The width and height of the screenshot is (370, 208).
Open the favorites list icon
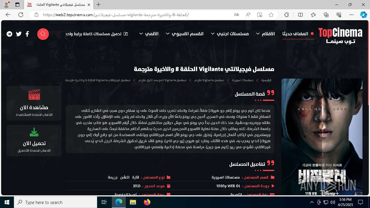pos(313,15)
